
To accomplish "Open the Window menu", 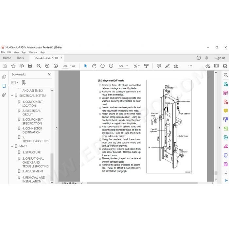I will (x=33, y=52).
